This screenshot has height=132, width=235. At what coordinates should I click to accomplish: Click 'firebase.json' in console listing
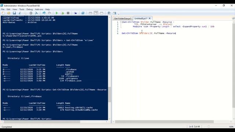(x=73, y=81)
